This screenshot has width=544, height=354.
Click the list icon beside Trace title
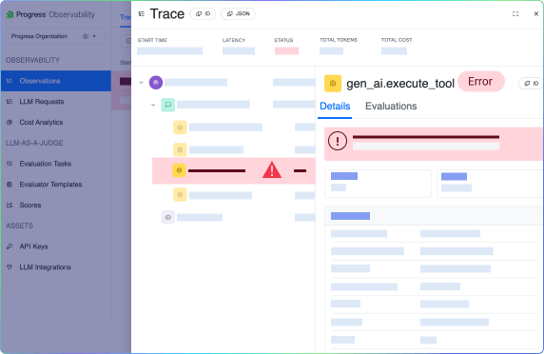(141, 14)
